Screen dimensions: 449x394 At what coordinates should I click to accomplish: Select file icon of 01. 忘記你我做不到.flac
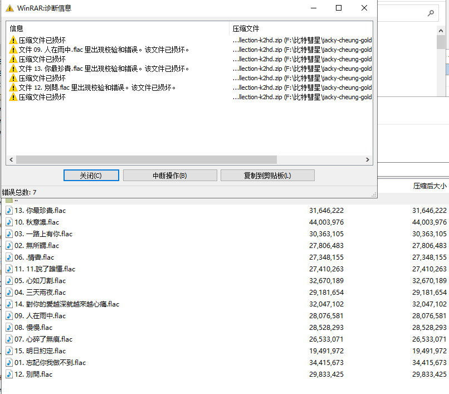coord(9,362)
